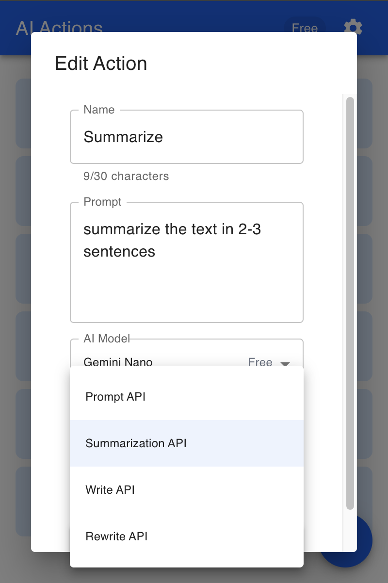The height and width of the screenshot is (583, 388).
Task: Click the AI Model dropdown arrow
Action: coord(285,363)
